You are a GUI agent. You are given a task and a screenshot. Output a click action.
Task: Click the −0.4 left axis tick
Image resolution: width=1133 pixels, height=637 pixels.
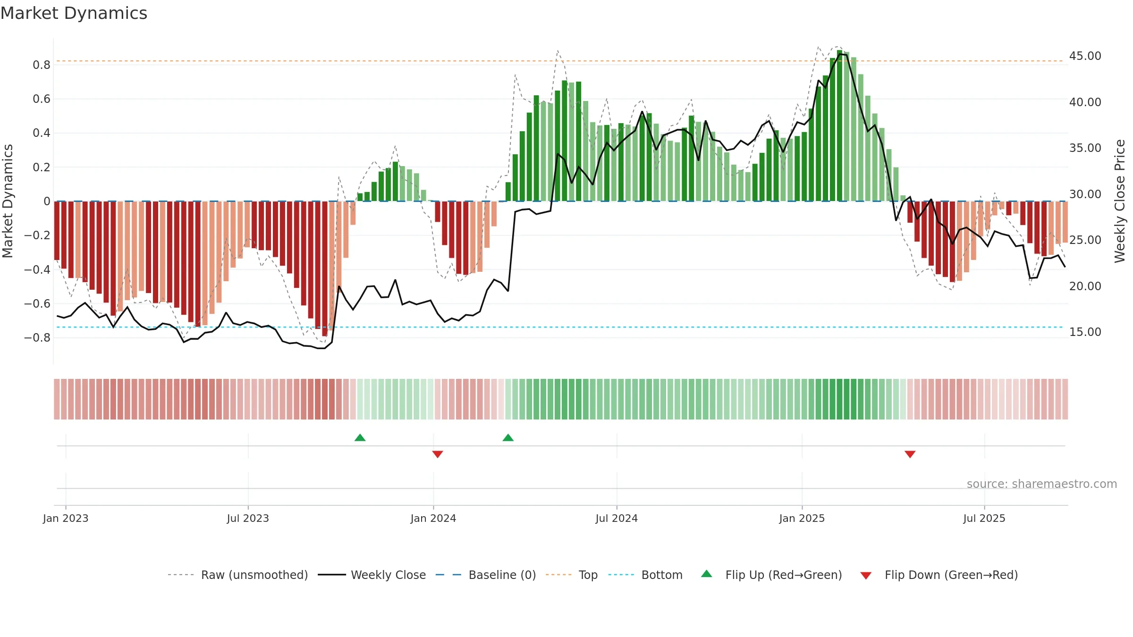(37, 269)
